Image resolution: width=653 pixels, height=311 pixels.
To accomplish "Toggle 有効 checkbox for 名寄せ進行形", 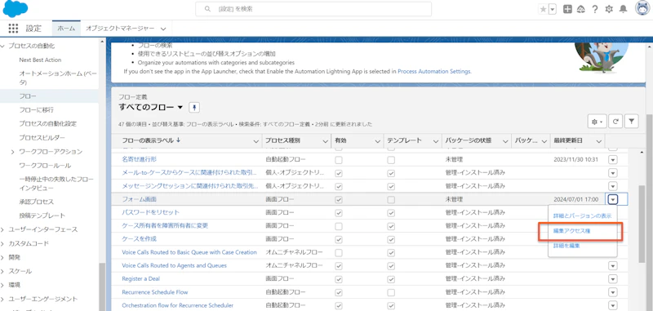I will click(339, 159).
